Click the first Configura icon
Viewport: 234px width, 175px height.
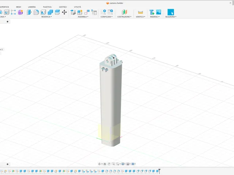[104, 12]
